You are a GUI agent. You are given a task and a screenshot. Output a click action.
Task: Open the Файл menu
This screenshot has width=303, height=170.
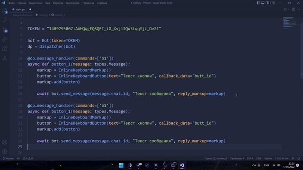[11, 3]
